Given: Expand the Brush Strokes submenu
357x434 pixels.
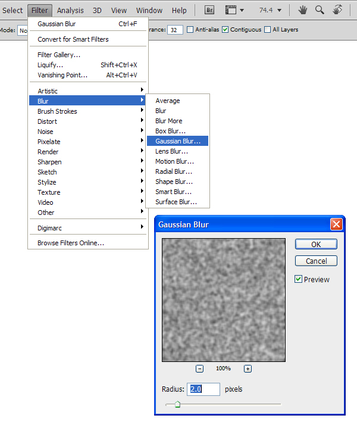Looking at the screenshot, I should click(88, 111).
